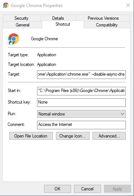The height and width of the screenshot is (196, 134).
Task: Open the Run dropdown showing Normal window
Action: [81, 114]
